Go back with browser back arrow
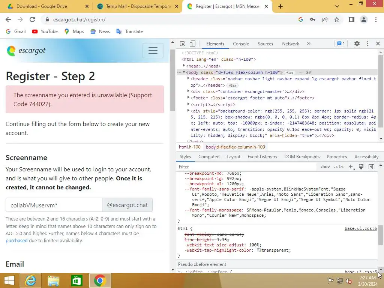 pyautogui.click(x=8, y=19)
